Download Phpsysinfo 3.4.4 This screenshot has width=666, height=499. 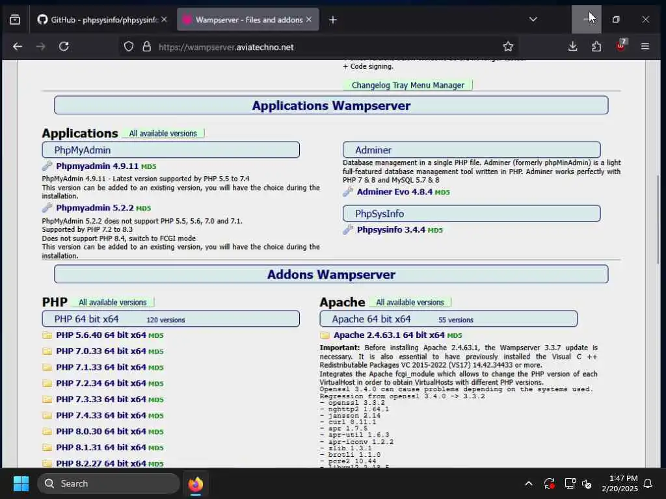(x=391, y=229)
